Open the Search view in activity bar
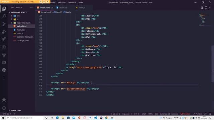Viewport: 214px width, 120px height. (4, 16)
